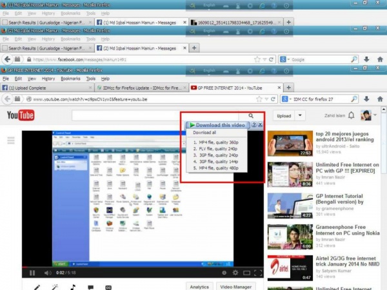This screenshot has height=290, width=387.
Task: Enter fullscreen in the video player
Action: (258, 273)
